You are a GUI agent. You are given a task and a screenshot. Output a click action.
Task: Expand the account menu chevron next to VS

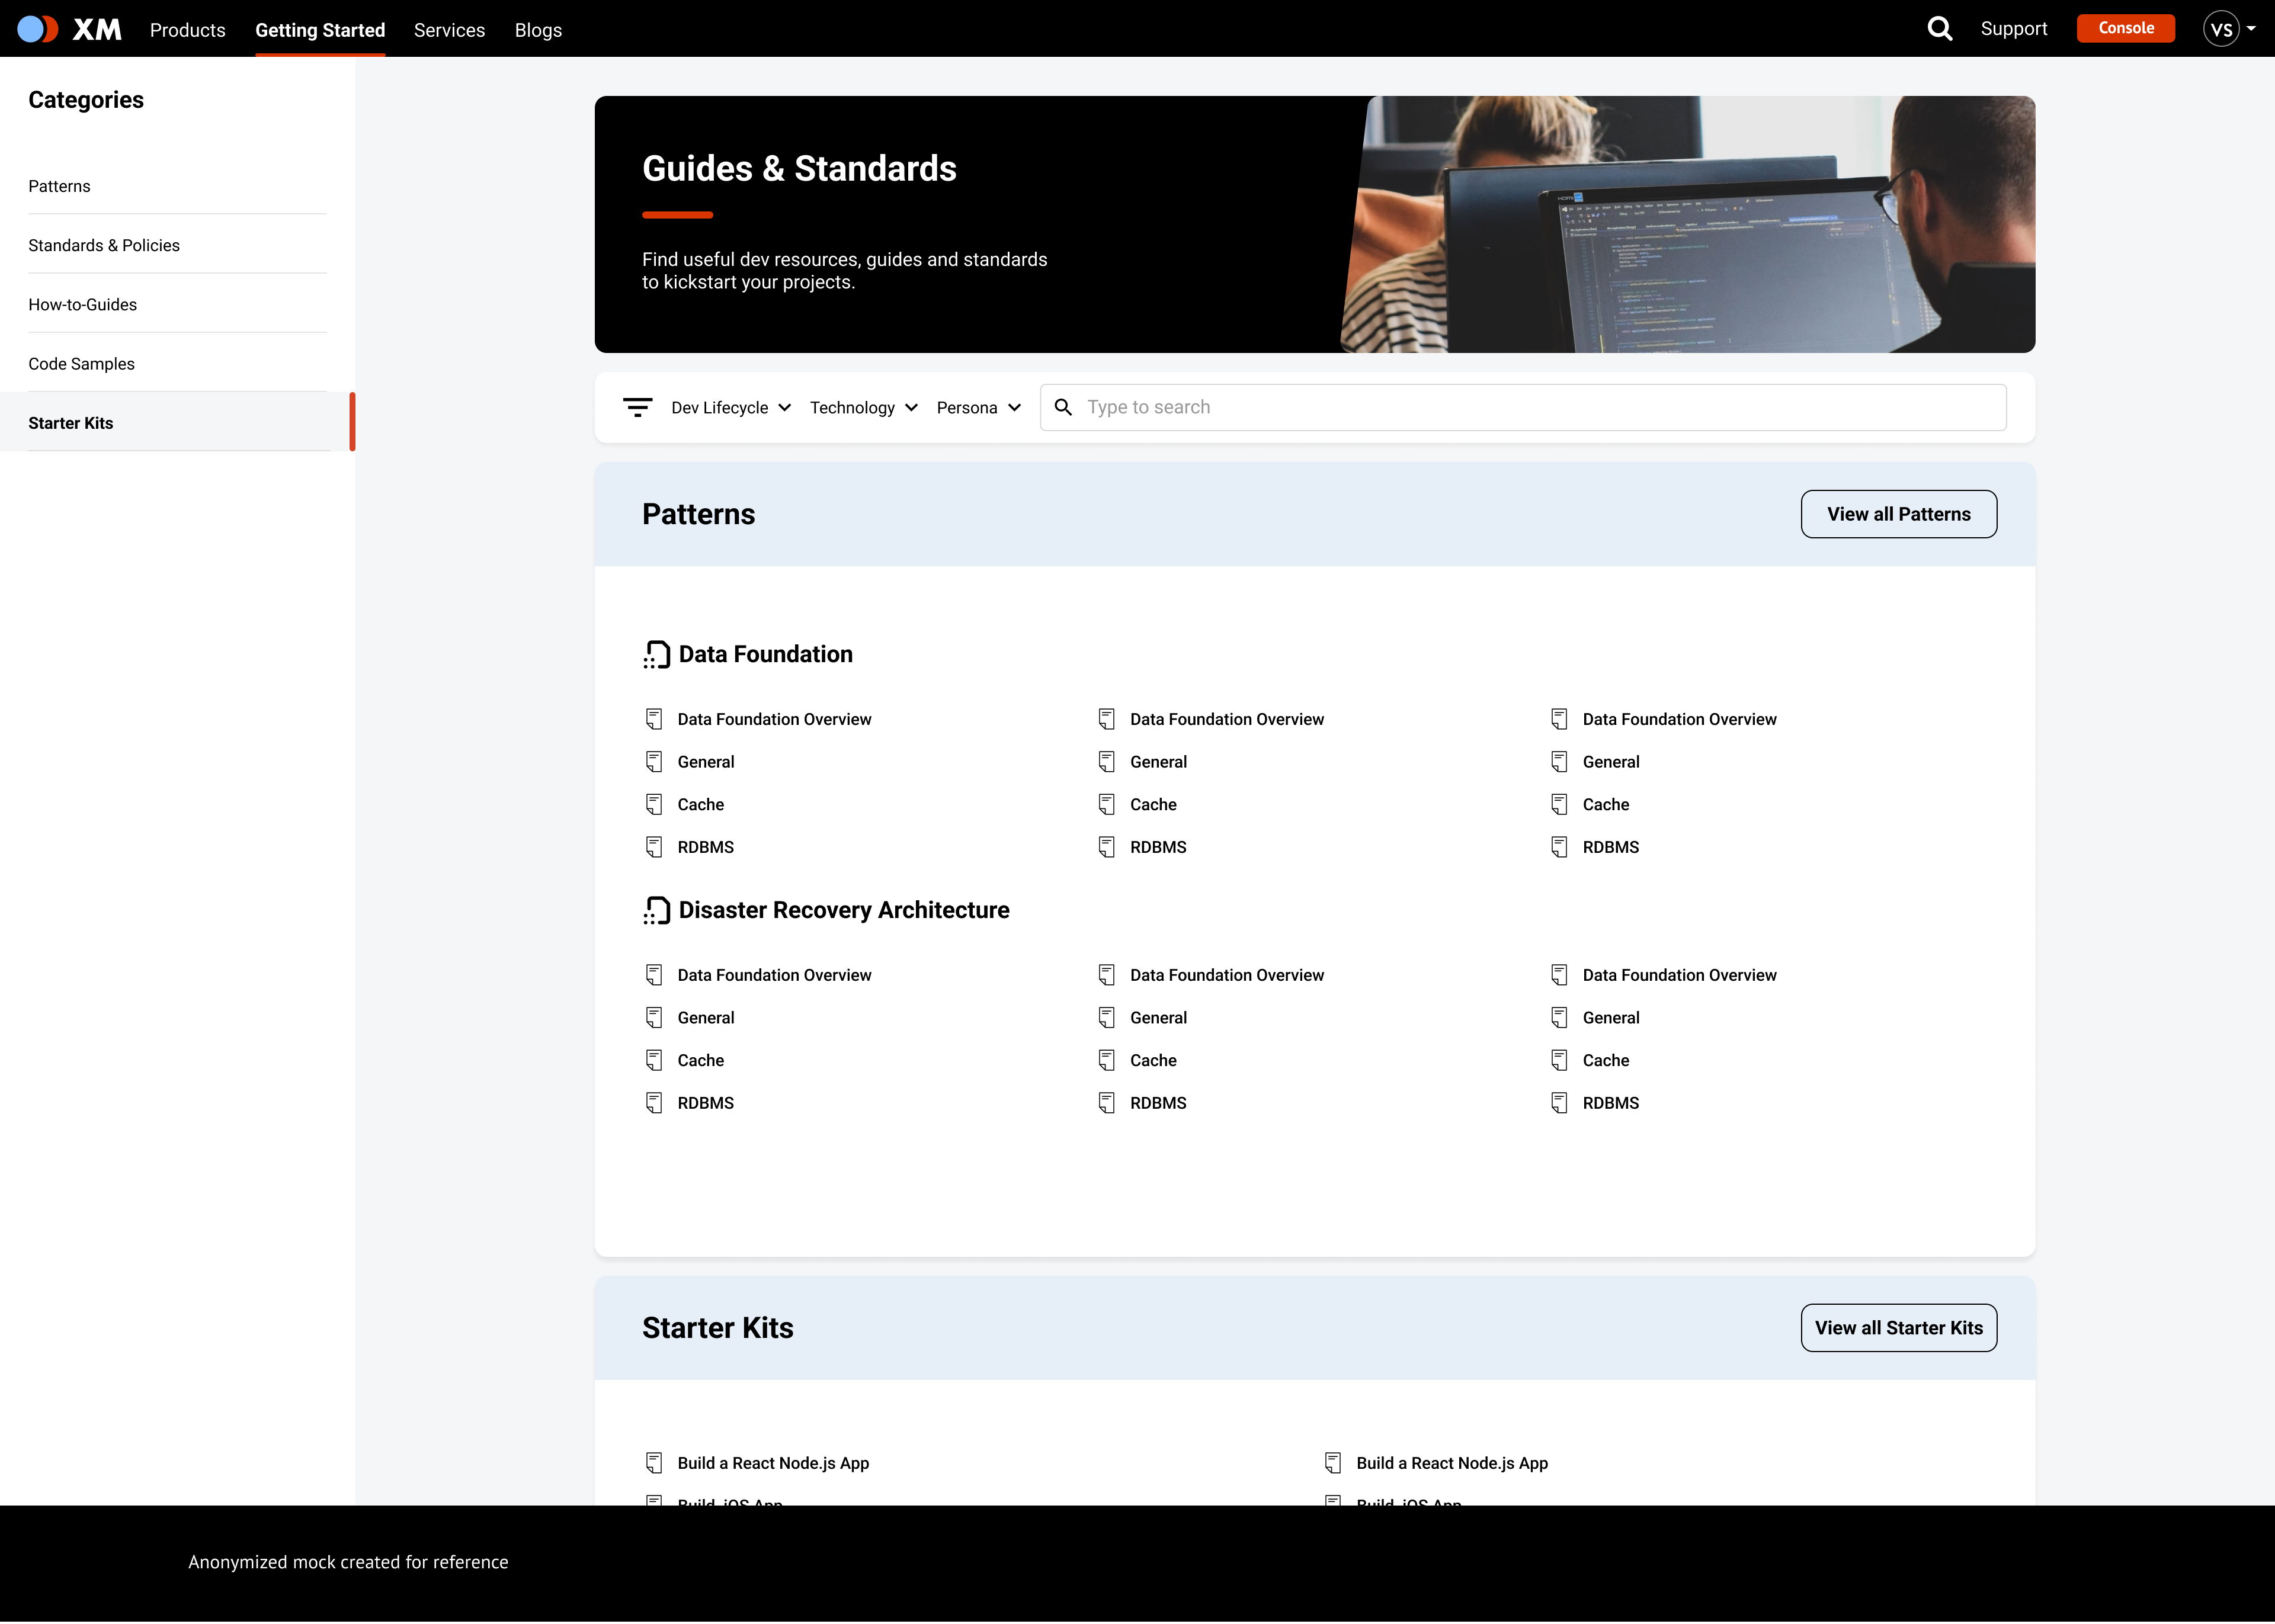point(2251,28)
